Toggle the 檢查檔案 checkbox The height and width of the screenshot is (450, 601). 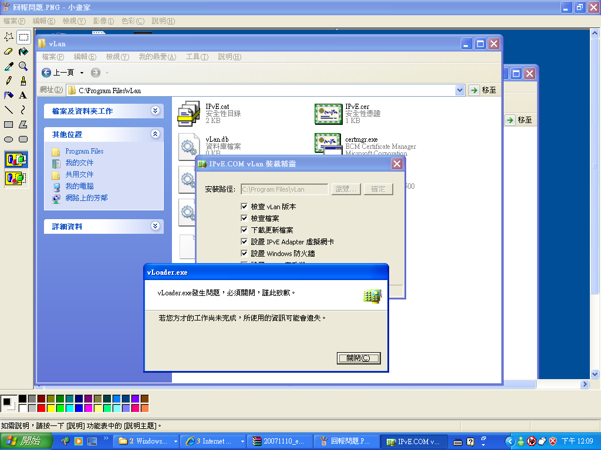coord(244,218)
